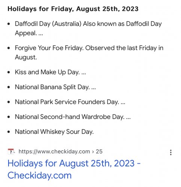The width and height of the screenshot is (181, 187).
Task: Select the Daffodil Day (Australia) entry
Action: click(x=88, y=28)
